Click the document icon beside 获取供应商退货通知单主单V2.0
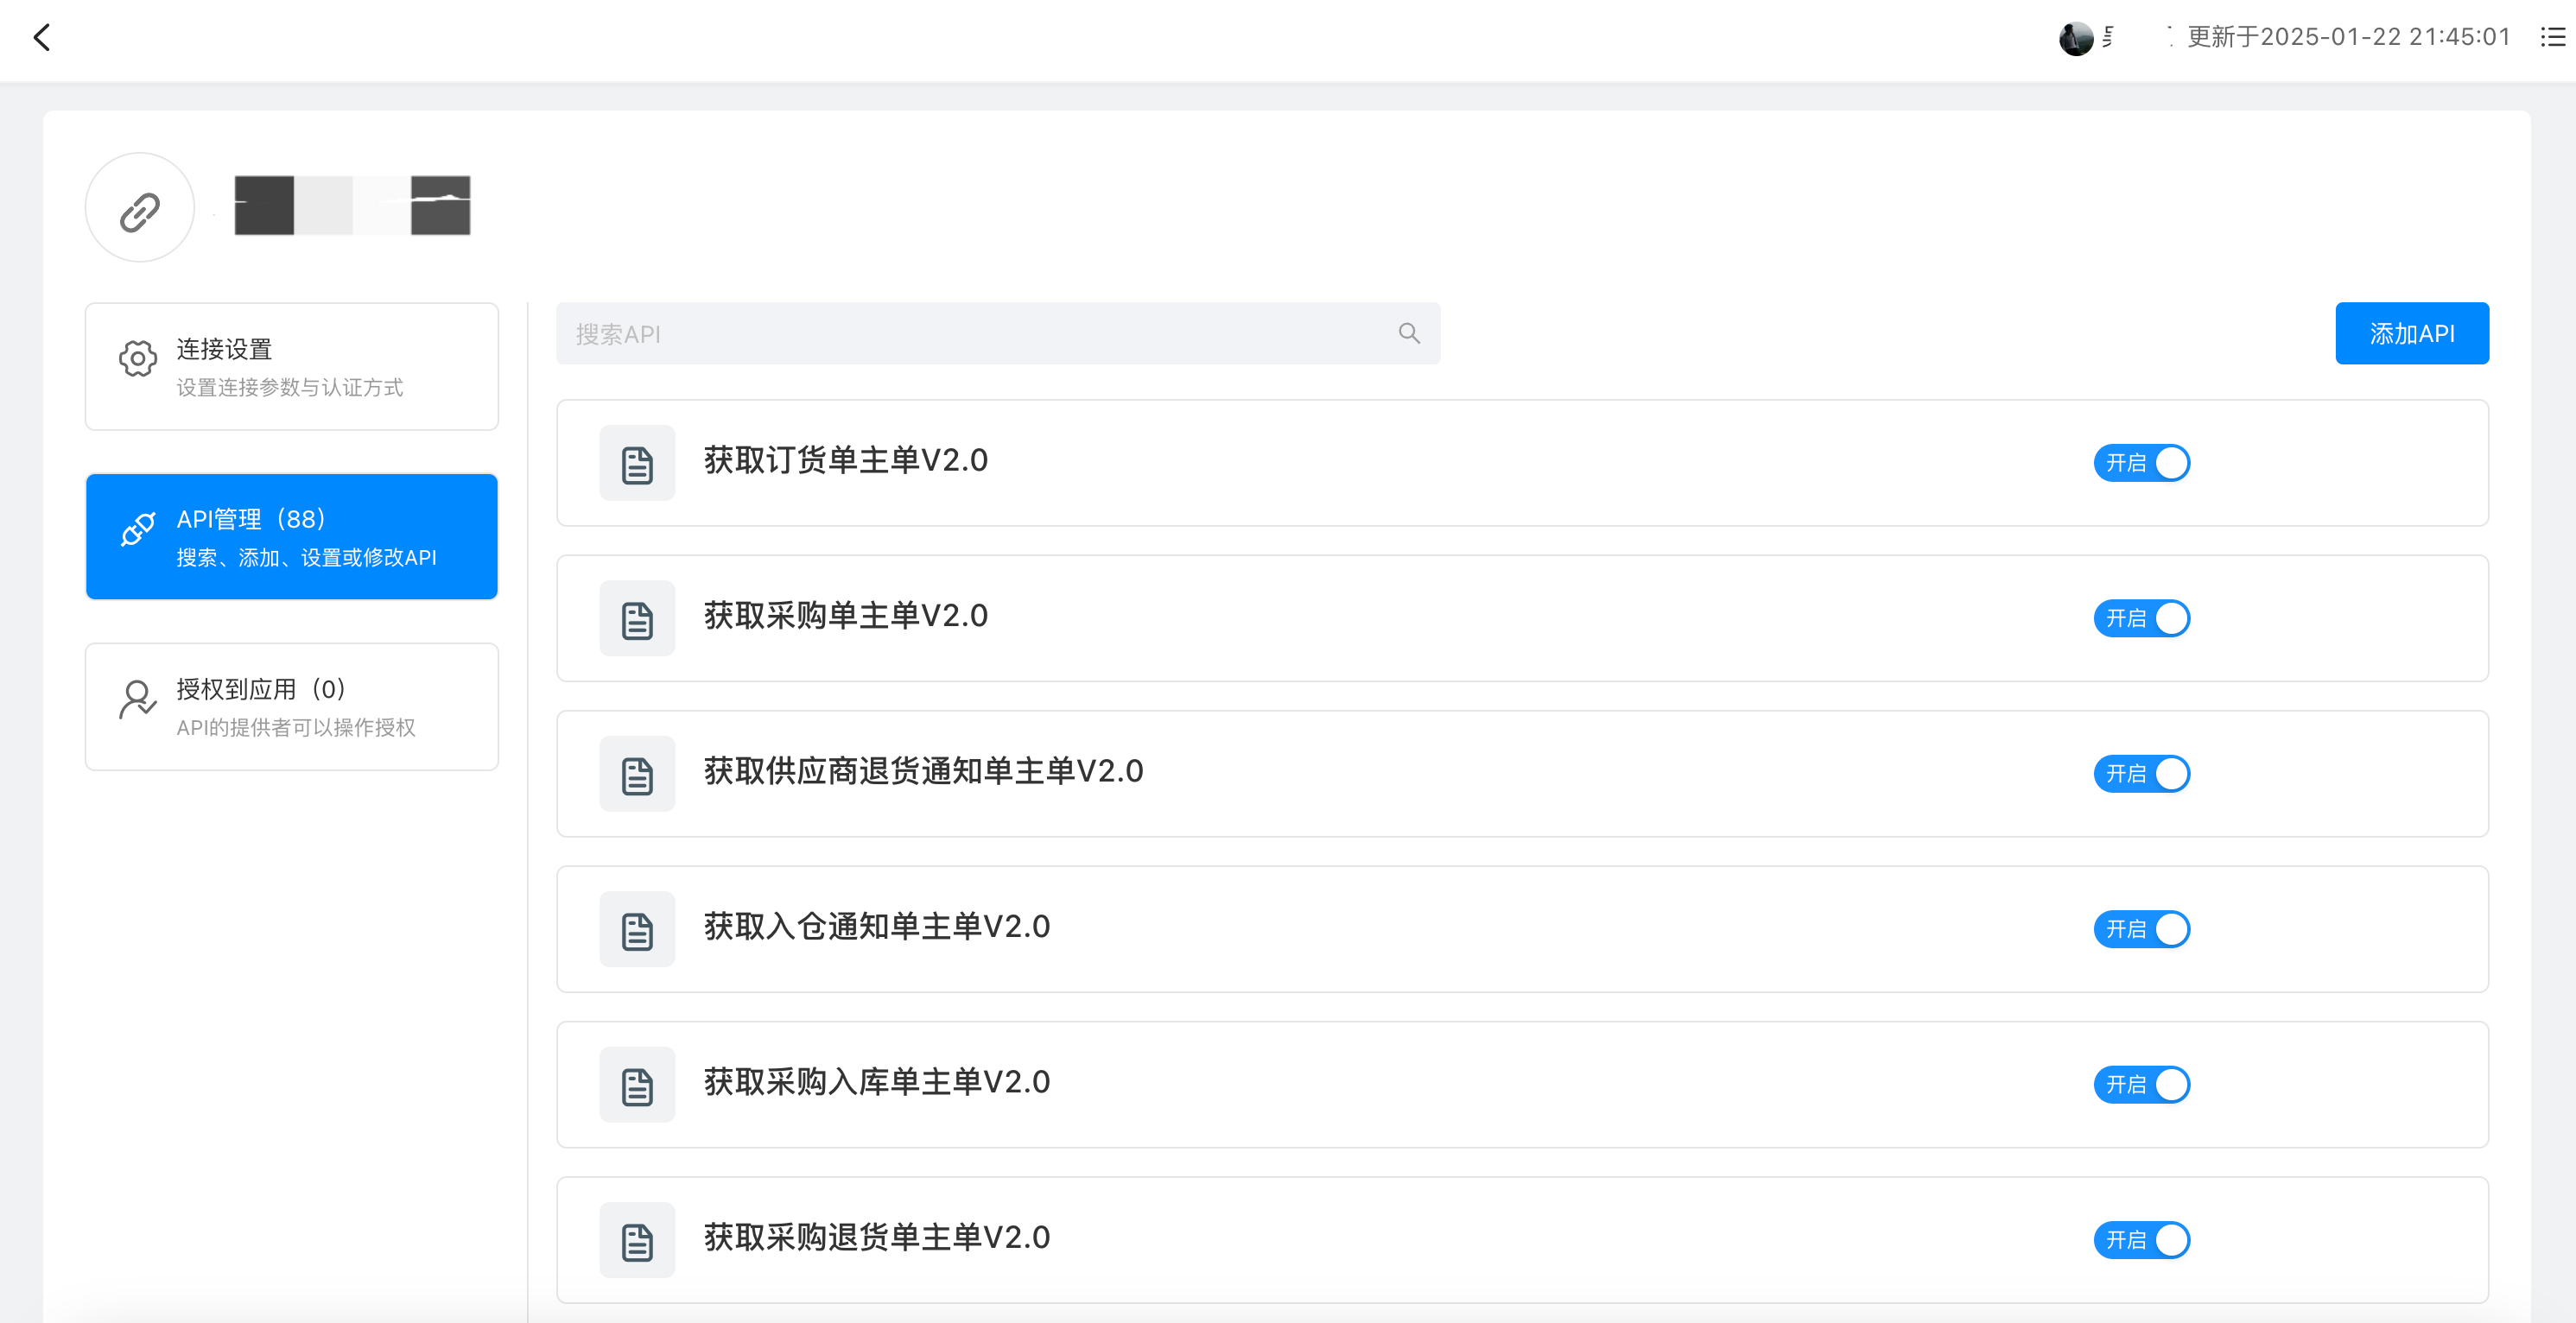 [x=636, y=773]
